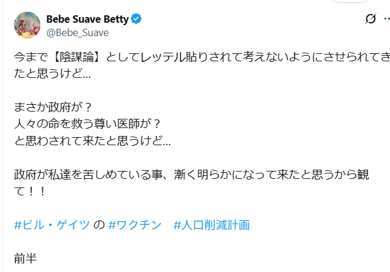Click the 前半 text at the bottom

click(x=25, y=258)
